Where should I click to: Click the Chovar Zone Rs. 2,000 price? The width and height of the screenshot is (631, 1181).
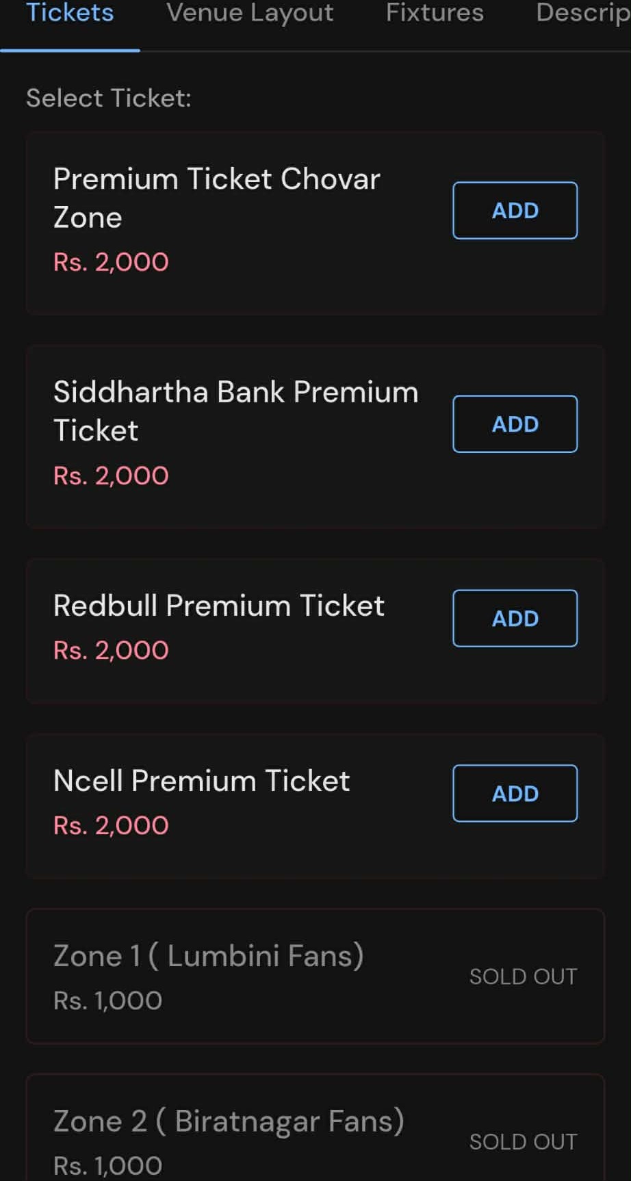tap(111, 262)
